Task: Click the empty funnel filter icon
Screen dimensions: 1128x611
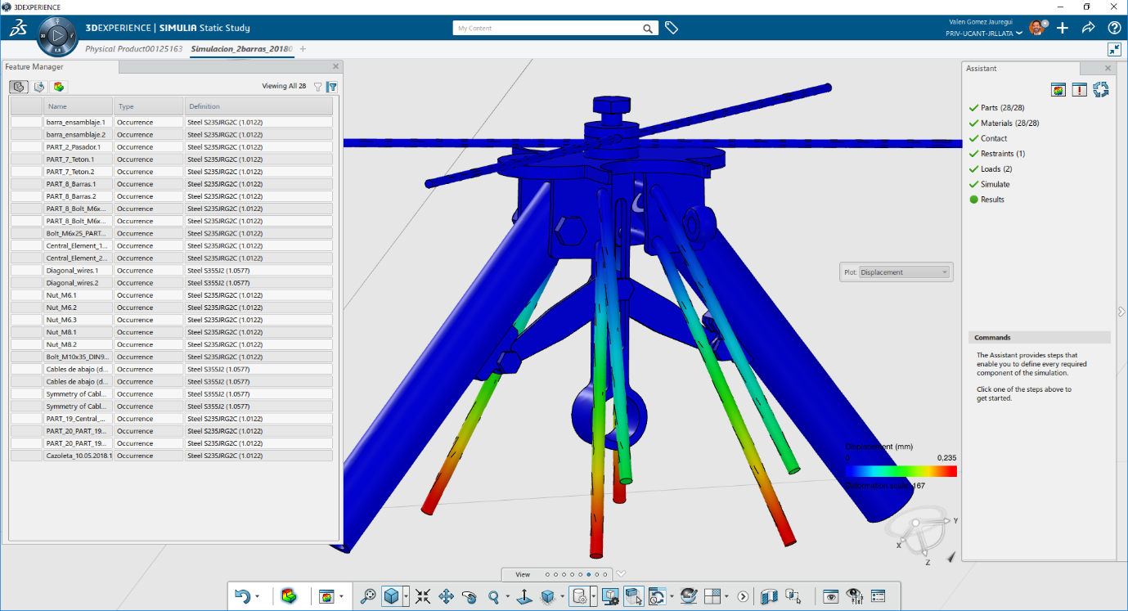Action: pyautogui.click(x=318, y=87)
